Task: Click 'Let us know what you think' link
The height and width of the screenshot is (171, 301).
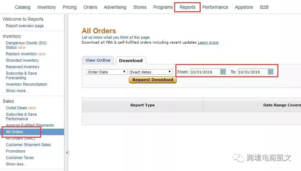Action: [116, 37]
